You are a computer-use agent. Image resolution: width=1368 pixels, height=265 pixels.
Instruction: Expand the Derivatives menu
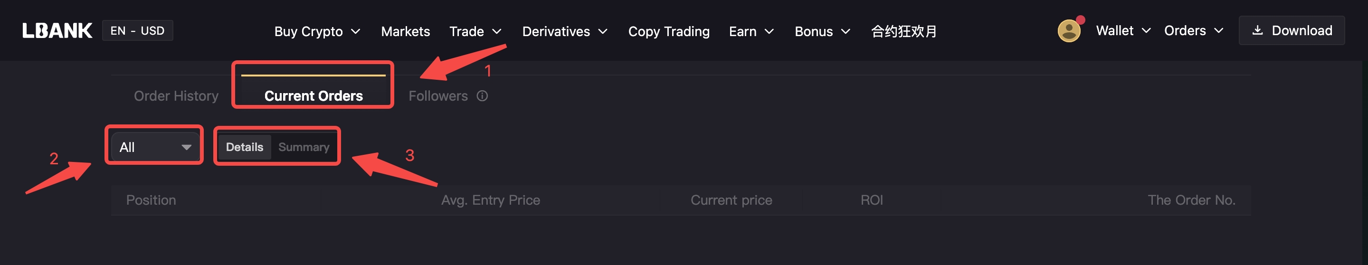click(564, 31)
